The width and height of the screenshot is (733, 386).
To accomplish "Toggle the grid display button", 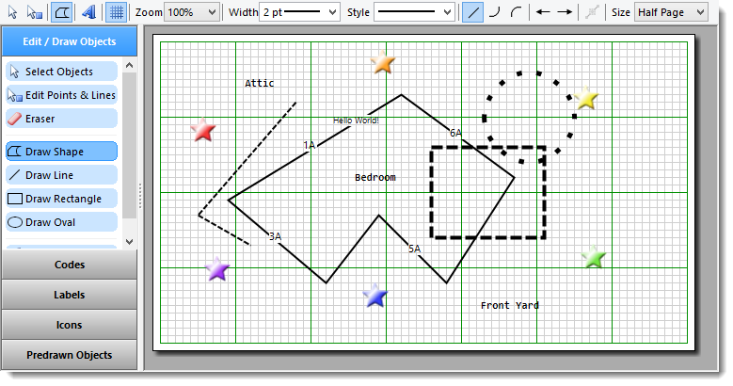I will (x=116, y=12).
